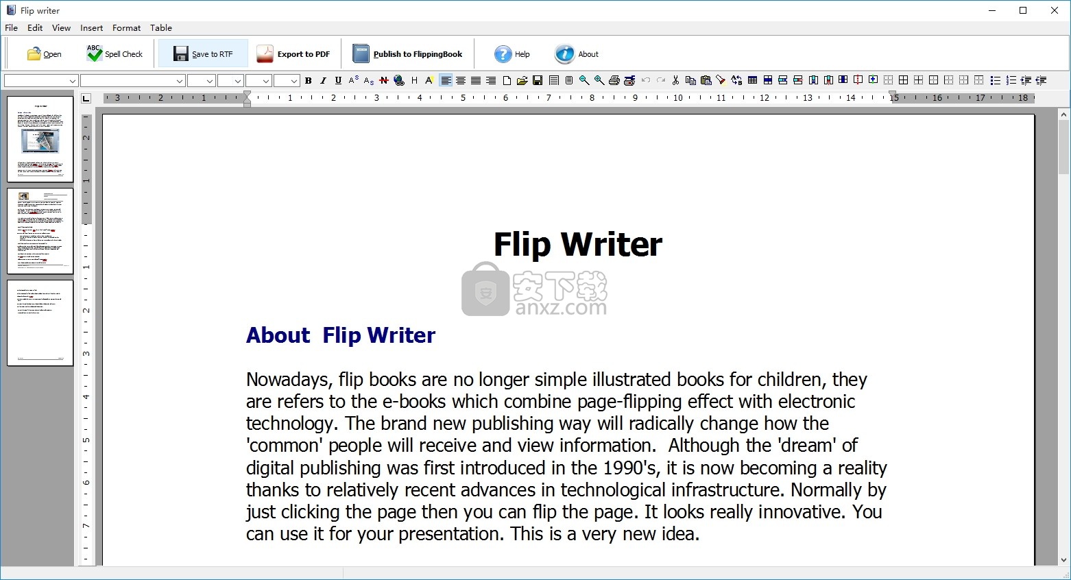Open the Help button in the toolbar

[512, 54]
